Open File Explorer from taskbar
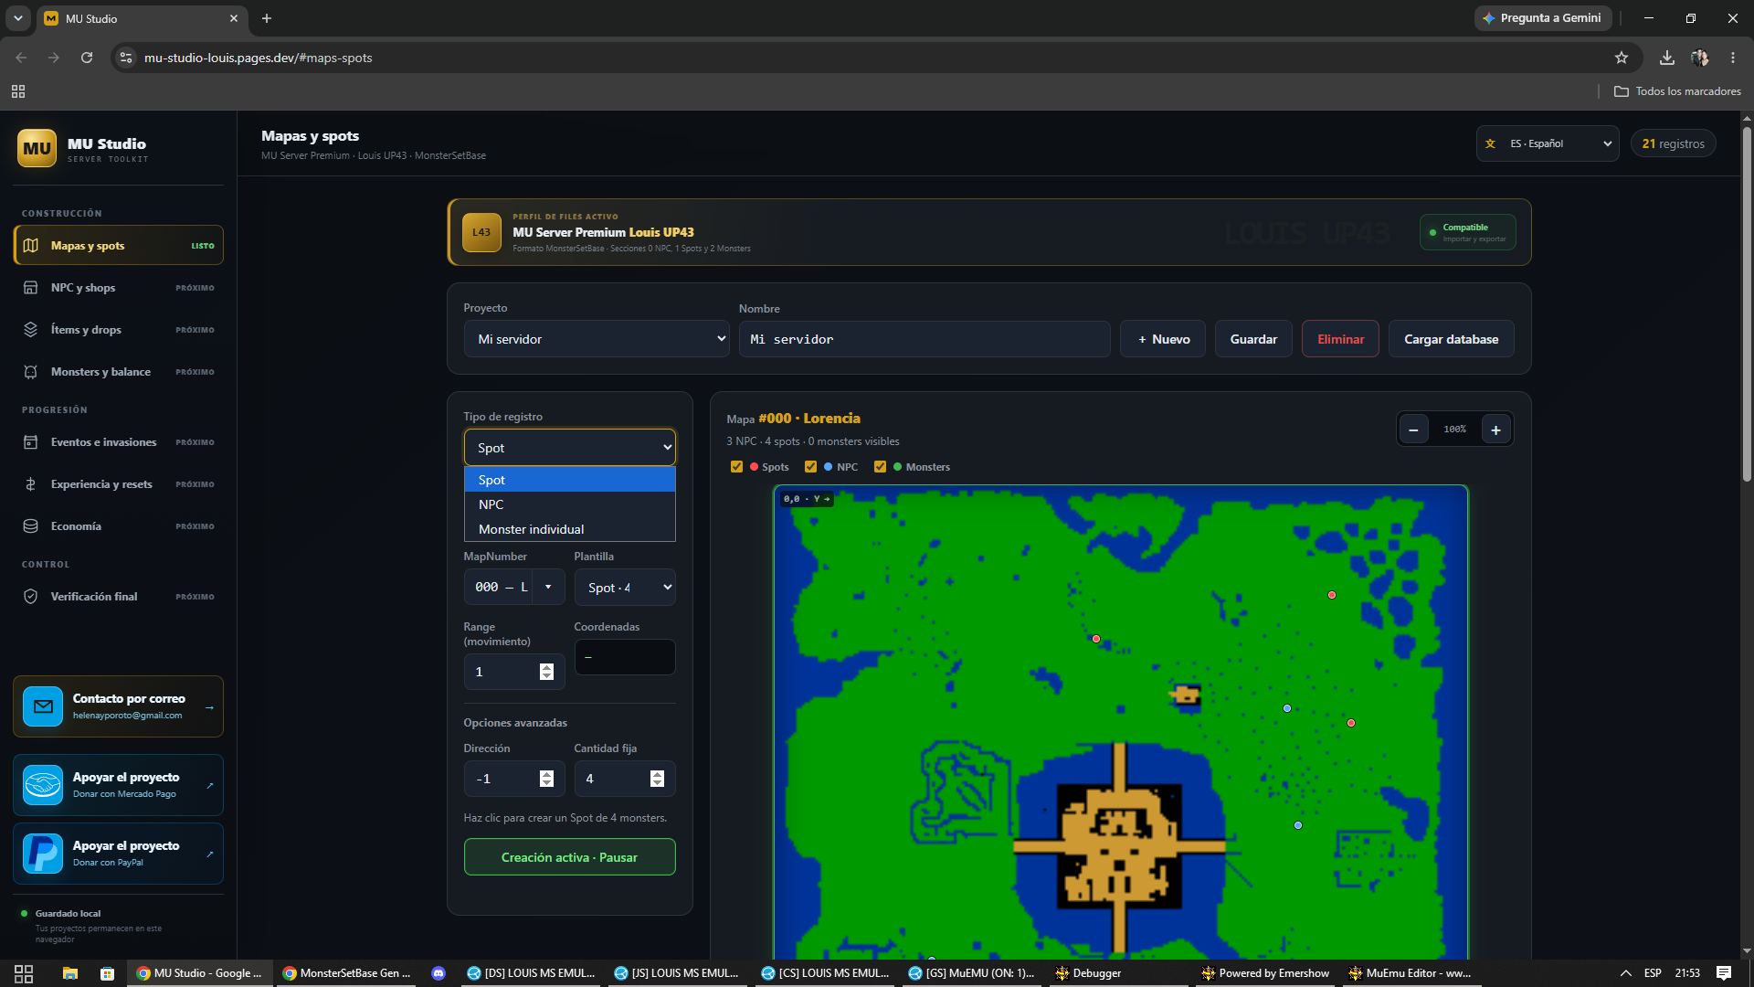 click(x=70, y=973)
